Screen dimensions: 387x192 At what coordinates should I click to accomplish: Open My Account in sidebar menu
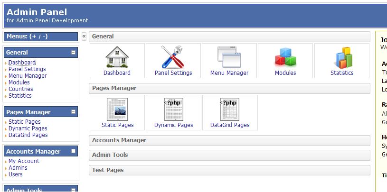(24, 161)
